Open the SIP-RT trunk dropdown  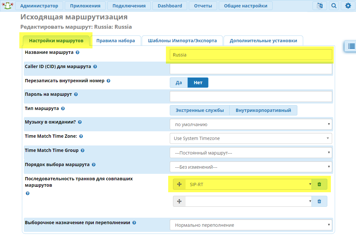tap(249, 184)
